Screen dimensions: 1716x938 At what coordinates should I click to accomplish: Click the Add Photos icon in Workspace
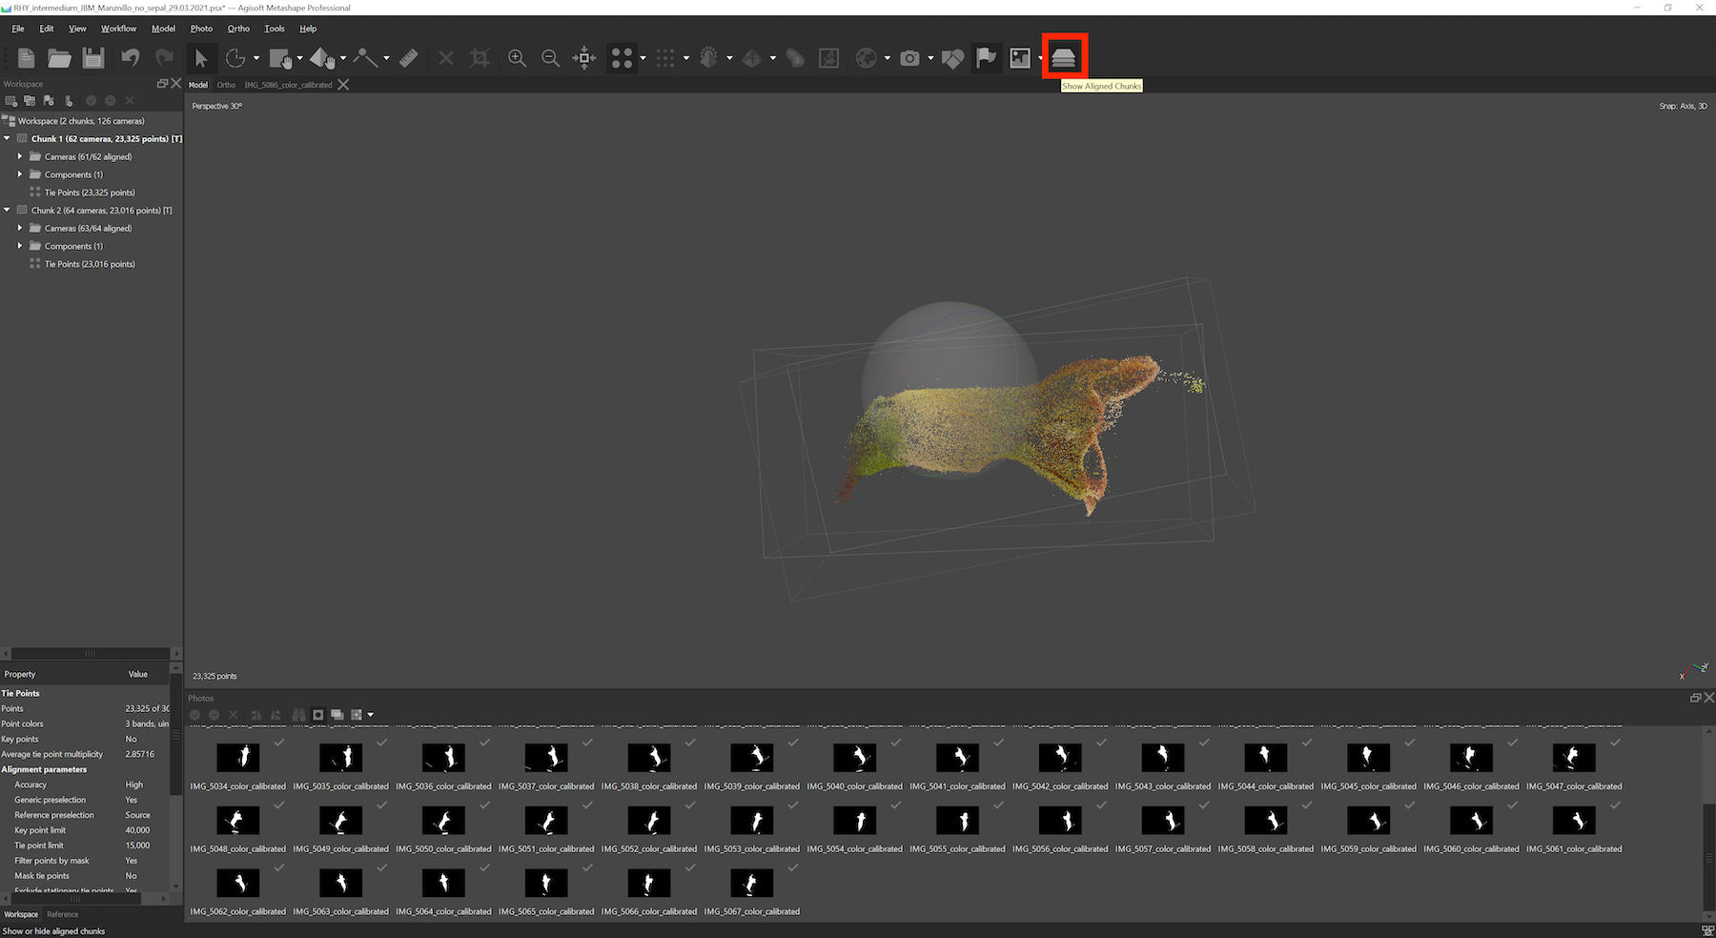click(30, 100)
